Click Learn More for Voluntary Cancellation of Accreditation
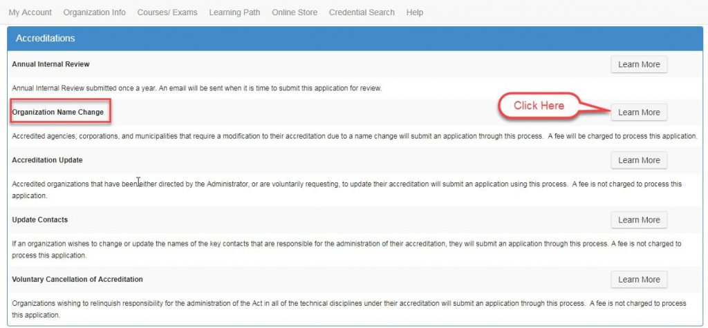The image size is (708, 328). 639,279
